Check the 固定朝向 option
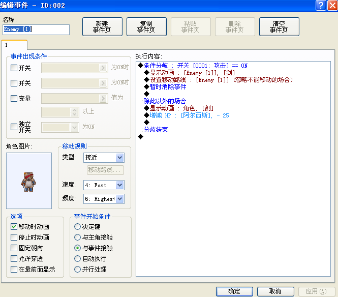The height and width of the screenshot is (297, 338). point(14,248)
